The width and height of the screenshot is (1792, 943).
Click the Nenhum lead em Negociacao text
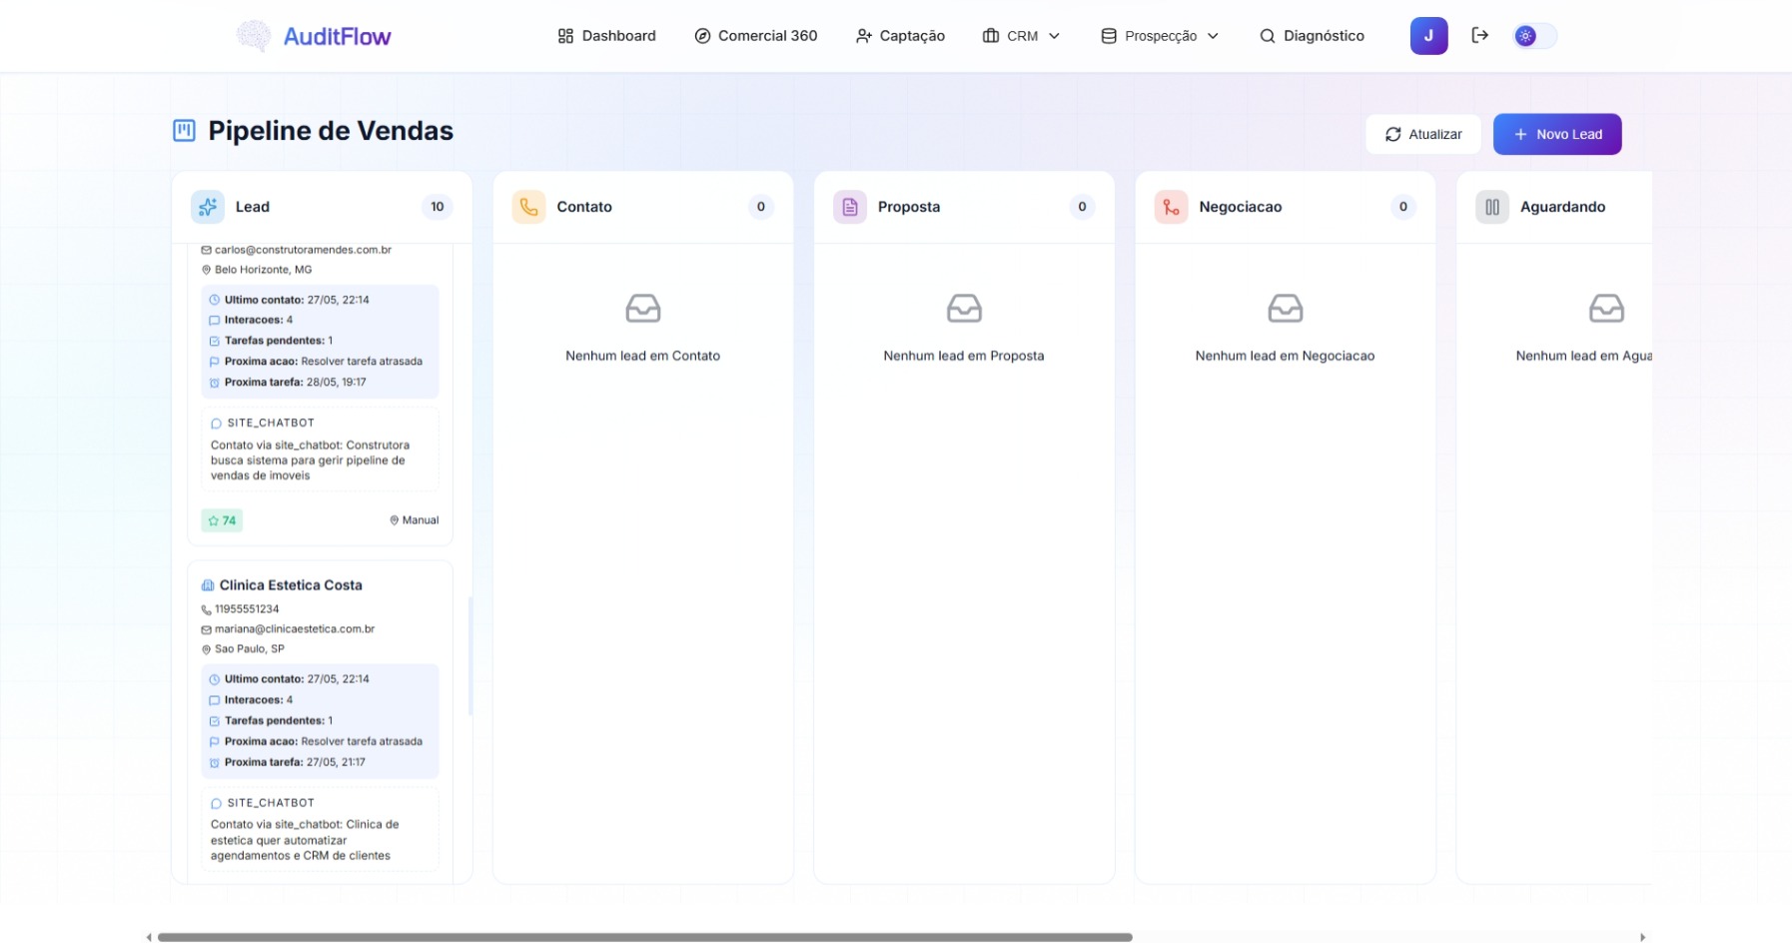[1286, 356]
